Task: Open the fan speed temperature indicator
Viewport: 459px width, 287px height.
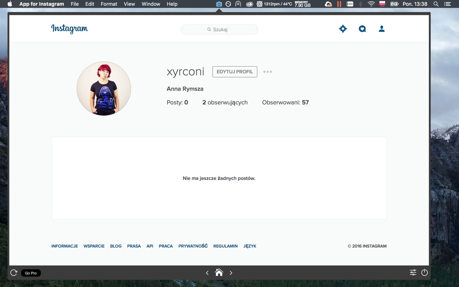Action: click(x=274, y=4)
